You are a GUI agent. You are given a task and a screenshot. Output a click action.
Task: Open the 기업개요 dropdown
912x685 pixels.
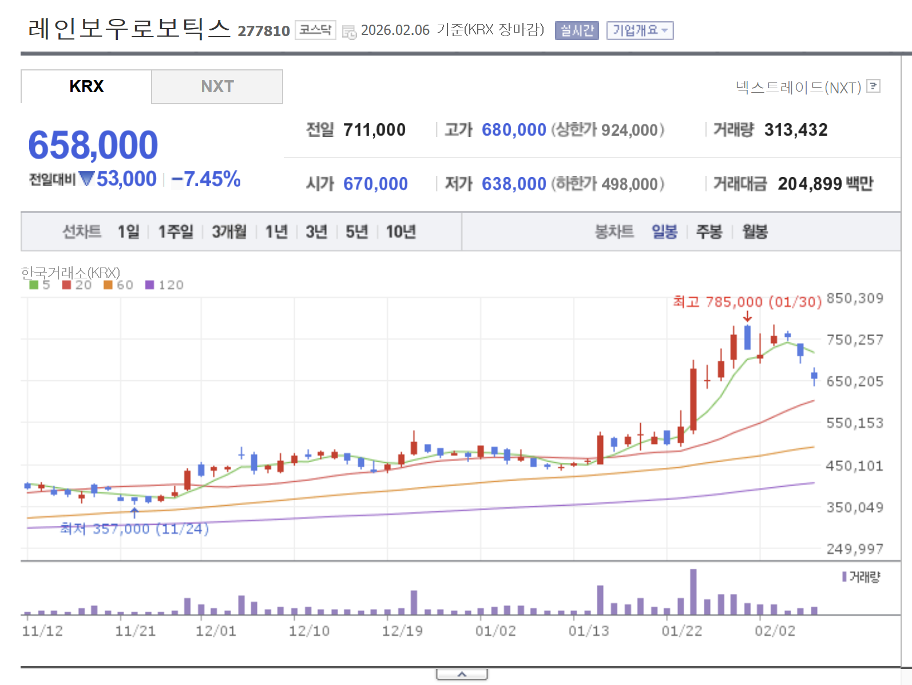tap(640, 30)
